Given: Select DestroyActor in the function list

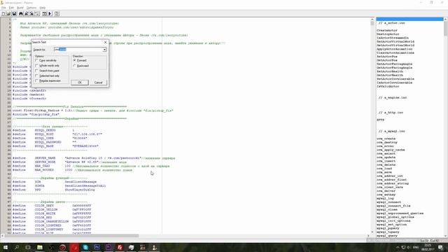Looking at the screenshot, I should (x=388, y=34).
